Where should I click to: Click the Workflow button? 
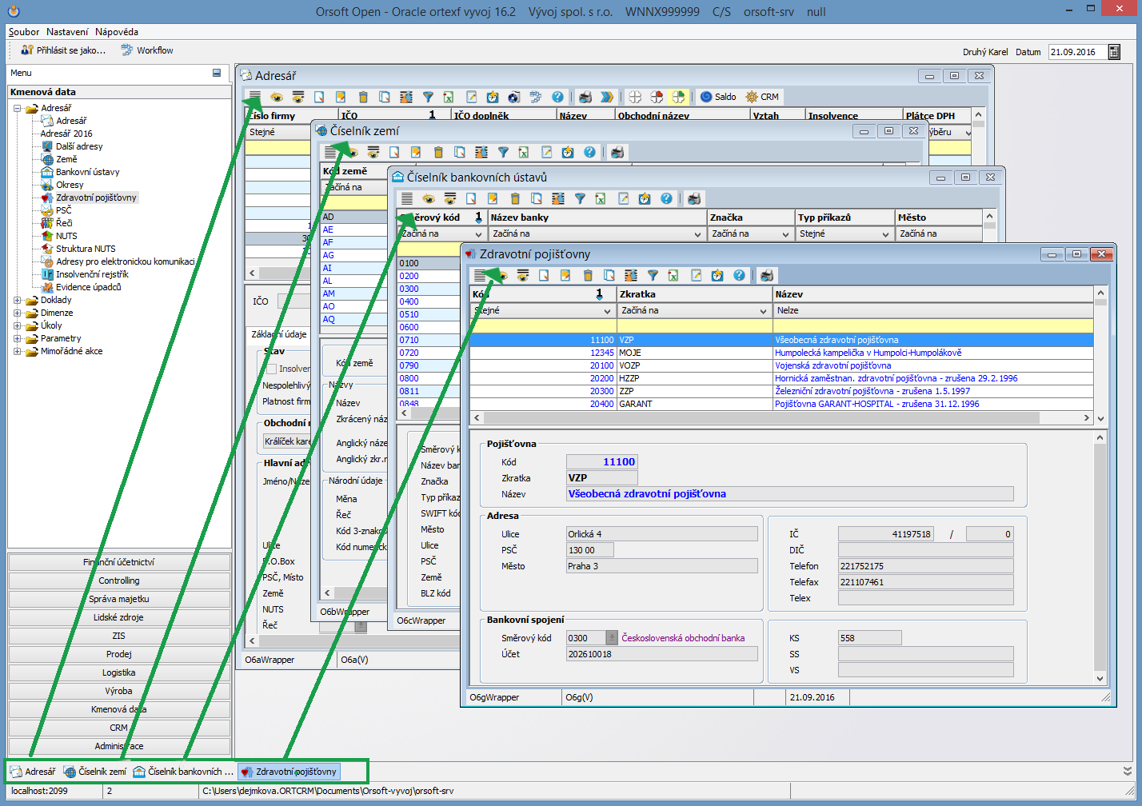pos(147,50)
